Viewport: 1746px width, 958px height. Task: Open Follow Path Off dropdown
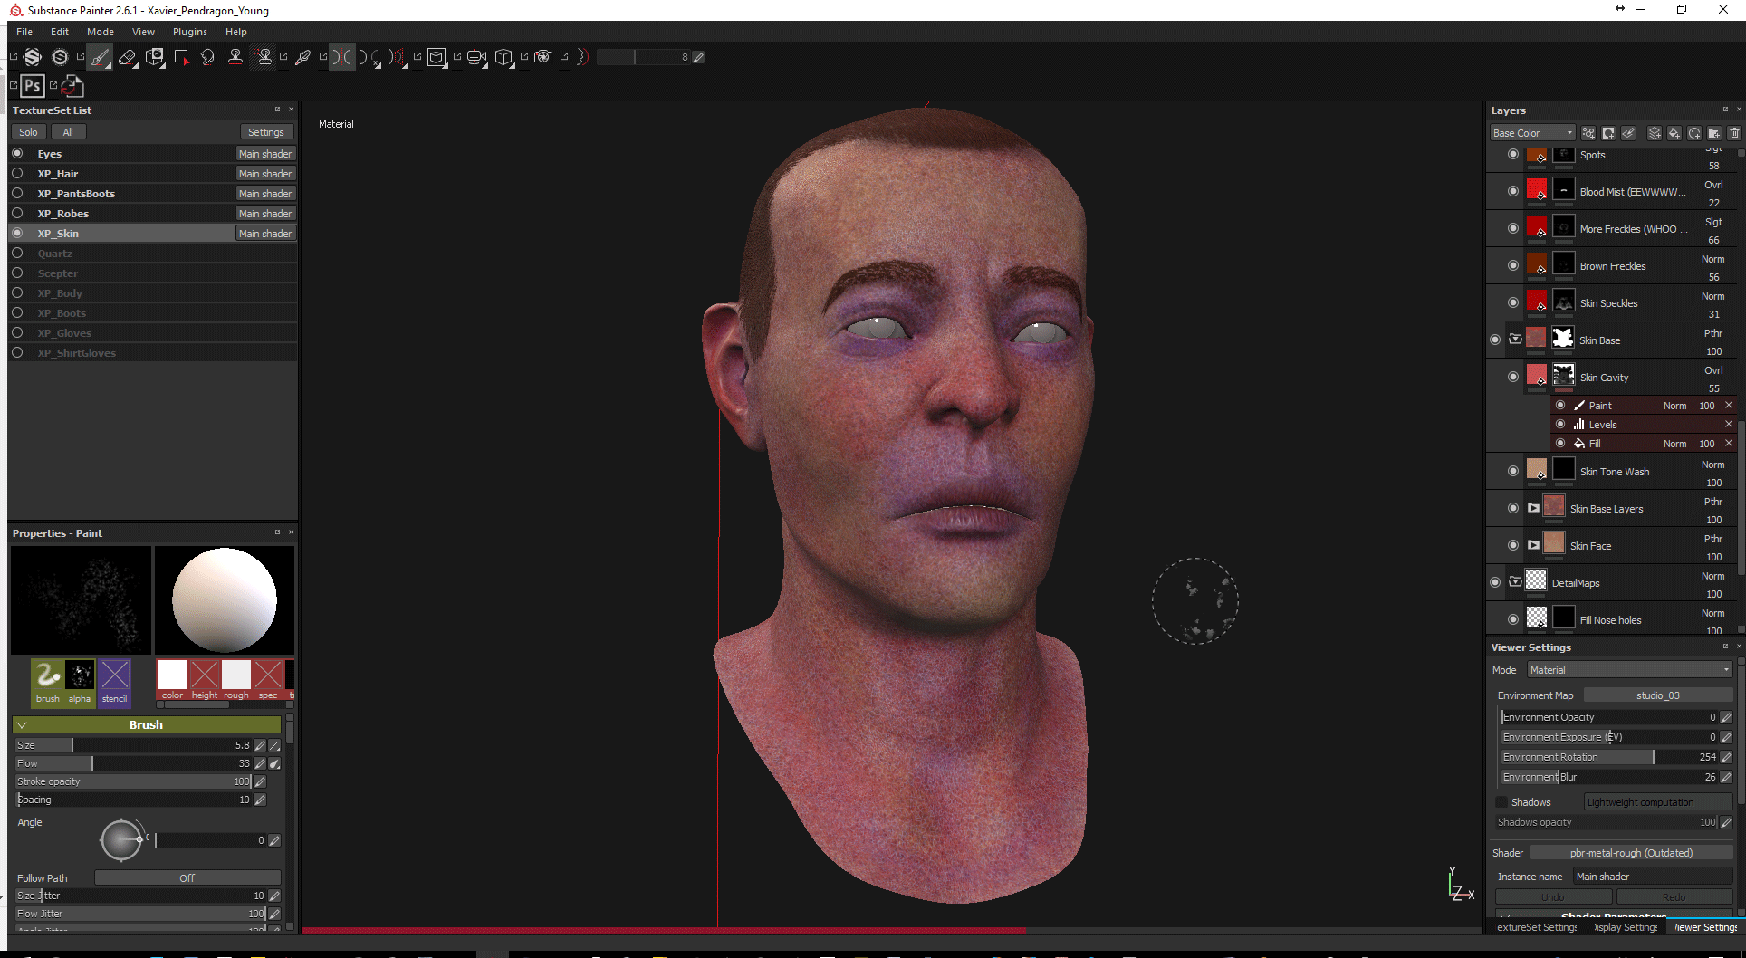[x=187, y=877]
